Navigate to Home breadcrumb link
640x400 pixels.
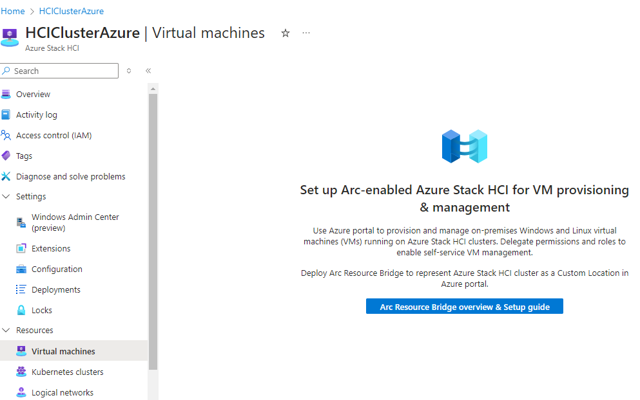[x=13, y=11]
